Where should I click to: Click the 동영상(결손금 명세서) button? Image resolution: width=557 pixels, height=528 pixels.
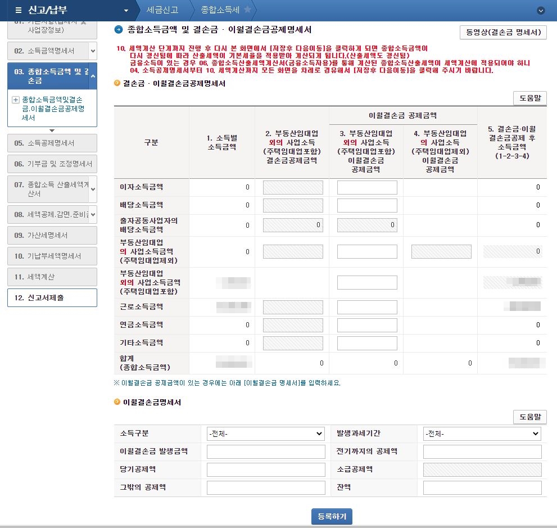tap(503, 33)
